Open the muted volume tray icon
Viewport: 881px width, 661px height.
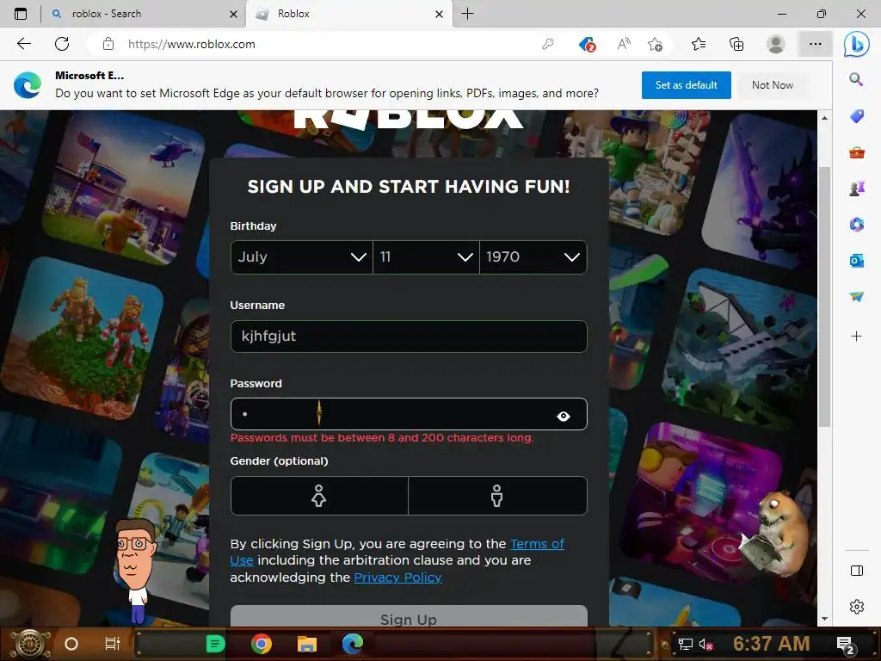coord(706,644)
